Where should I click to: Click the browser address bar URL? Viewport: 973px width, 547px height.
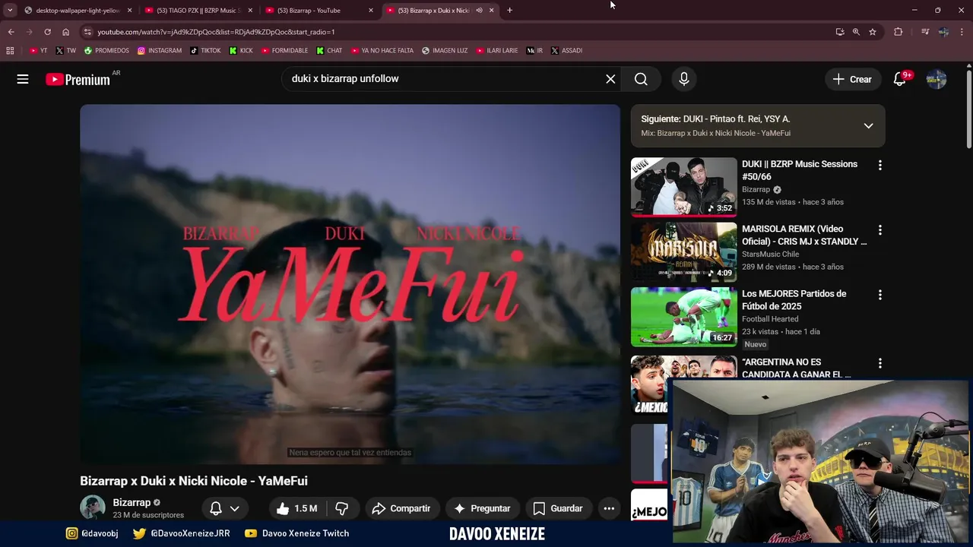[x=216, y=32]
